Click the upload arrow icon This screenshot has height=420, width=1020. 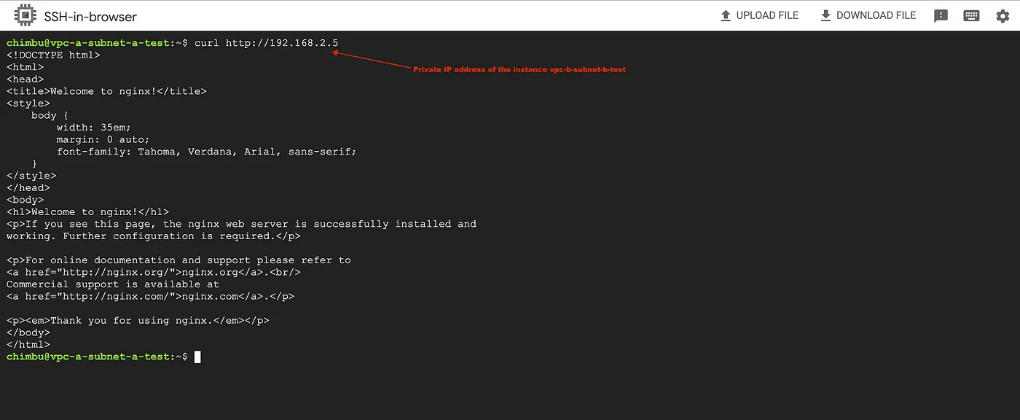[x=726, y=15]
